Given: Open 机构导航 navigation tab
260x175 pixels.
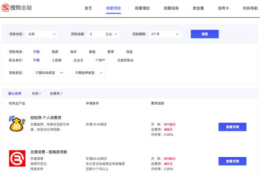Looking at the screenshot, I should click(x=250, y=8).
